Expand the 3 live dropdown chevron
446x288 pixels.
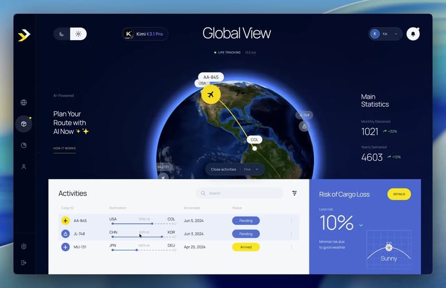tap(257, 169)
